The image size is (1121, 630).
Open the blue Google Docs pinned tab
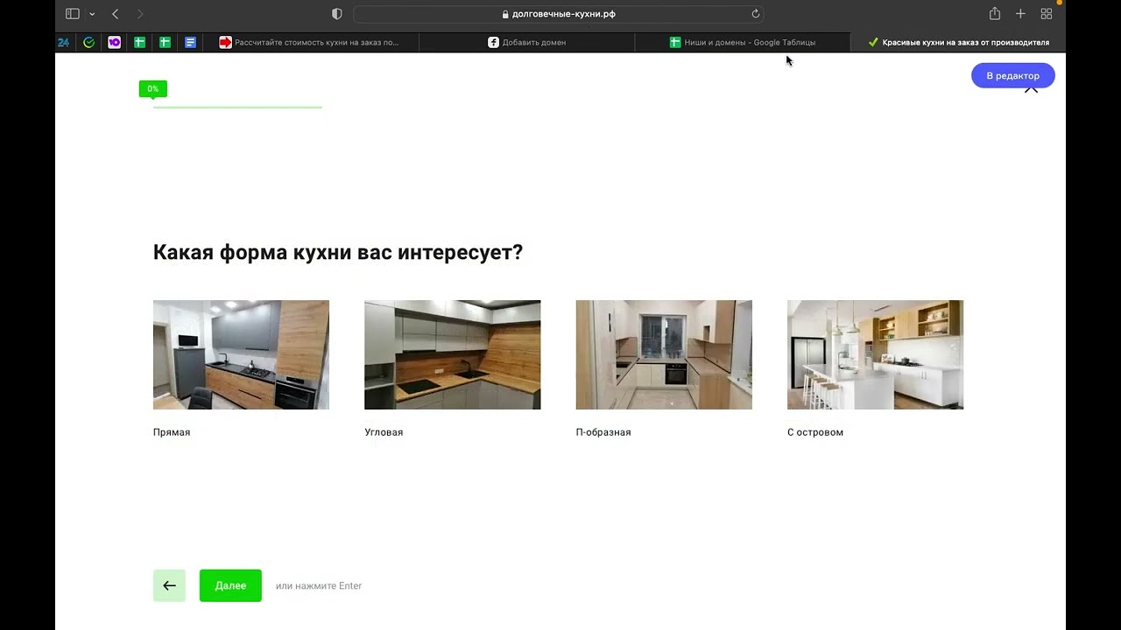pyautogui.click(x=190, y=42)
